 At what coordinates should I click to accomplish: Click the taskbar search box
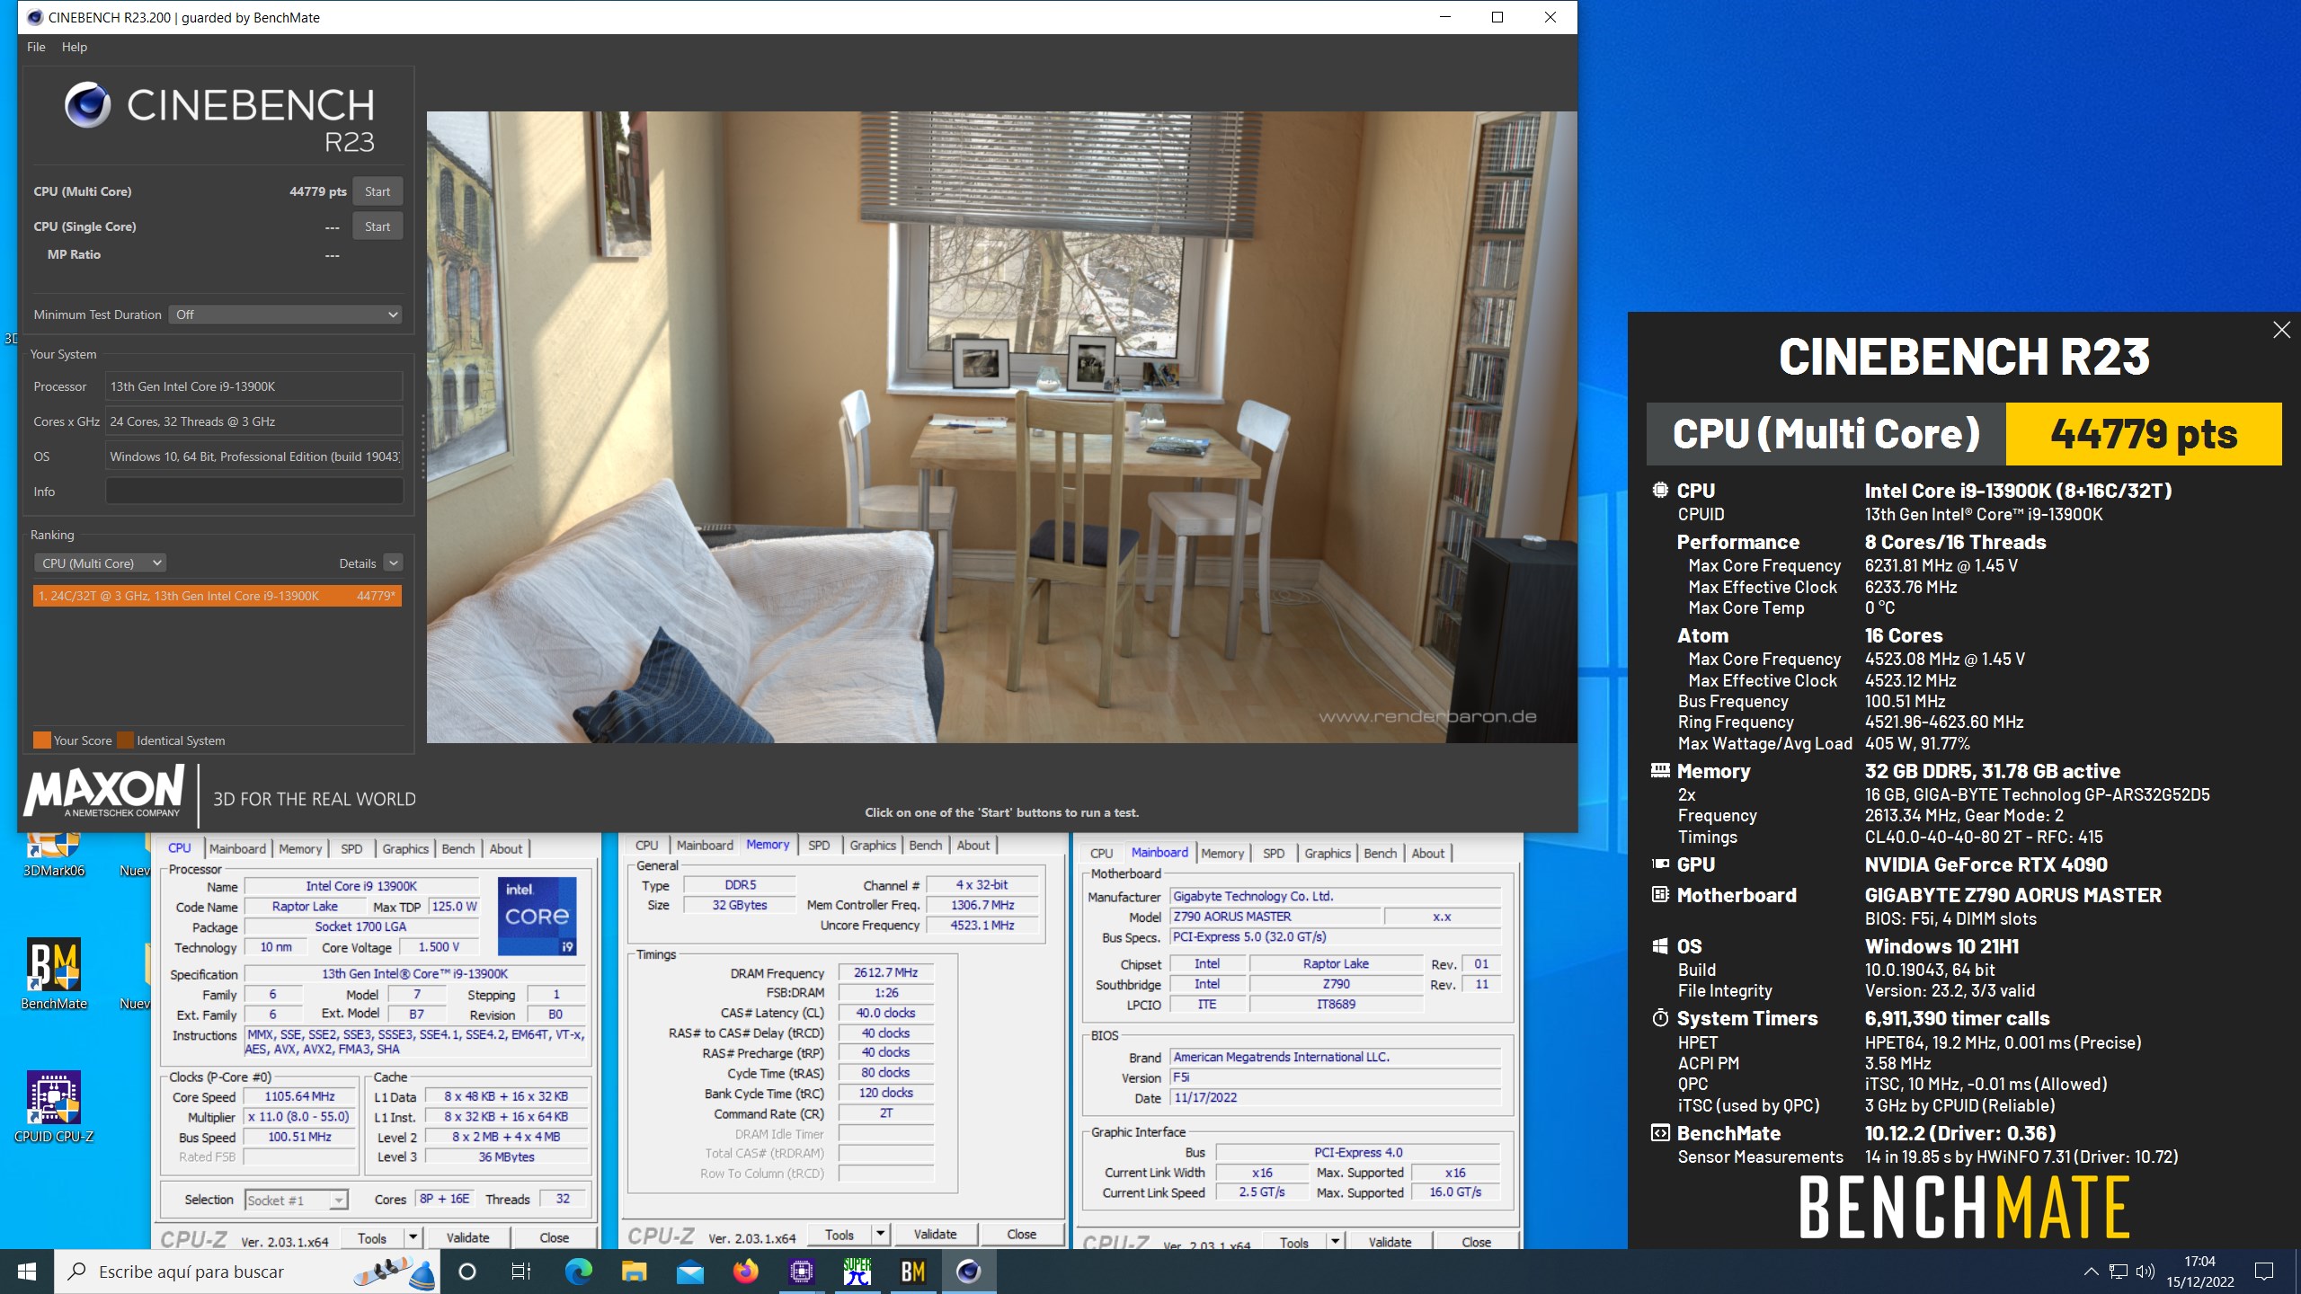tap(247, 1272)
